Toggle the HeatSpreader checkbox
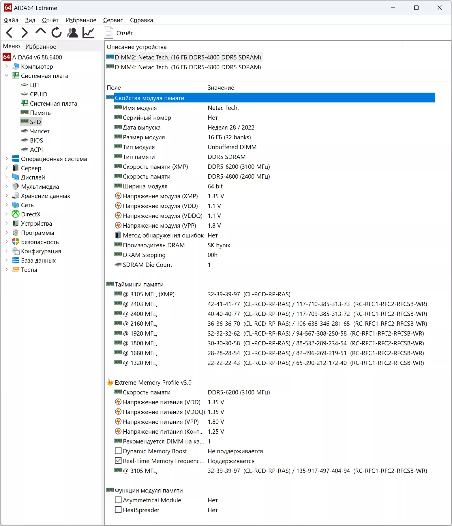Image resolution: width=452 pixels, height=526 pixels. [118, 510]
